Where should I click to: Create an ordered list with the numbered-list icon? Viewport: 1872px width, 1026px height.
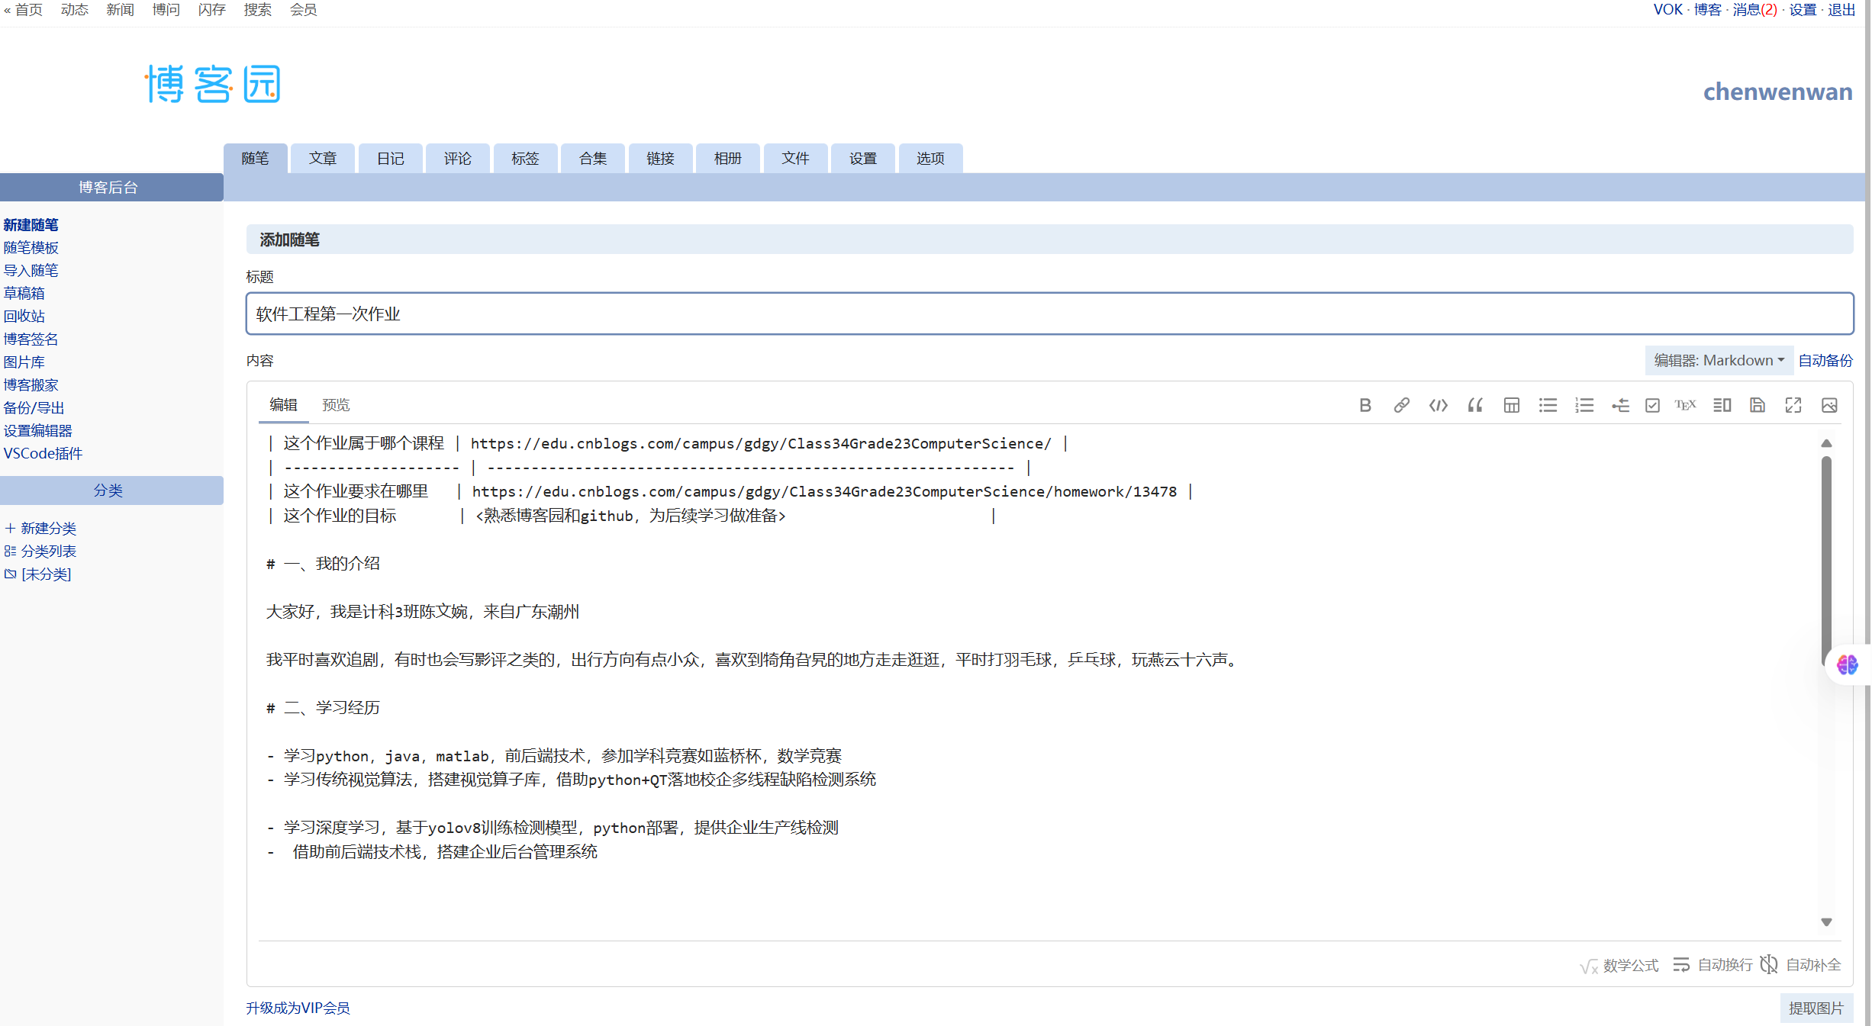click(x=1584, y=405)
